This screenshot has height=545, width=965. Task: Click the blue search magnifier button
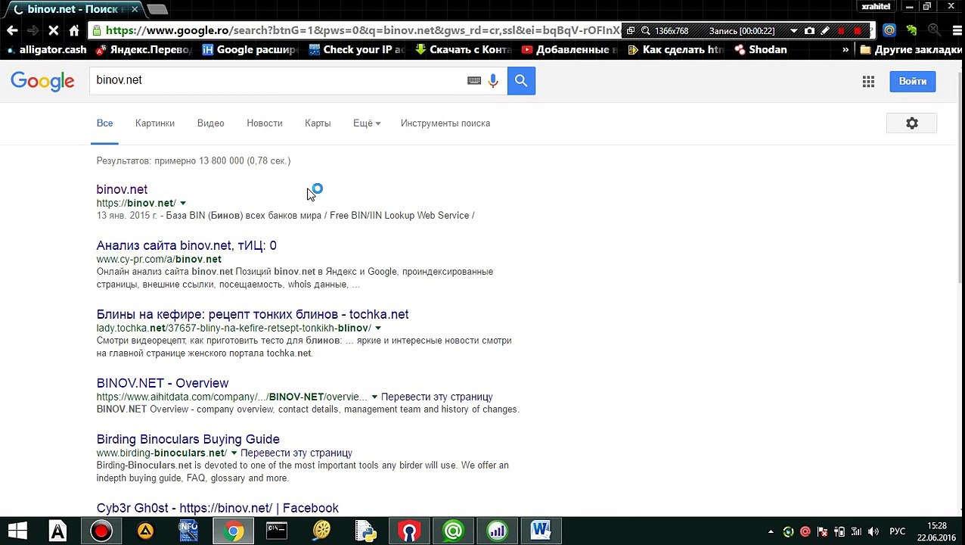pos(521,81)
